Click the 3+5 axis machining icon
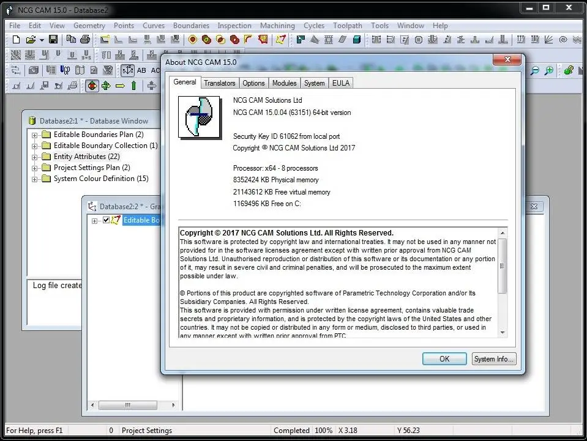Image resolution: width=587 pixels, height=441 pixels. point(86,56)
